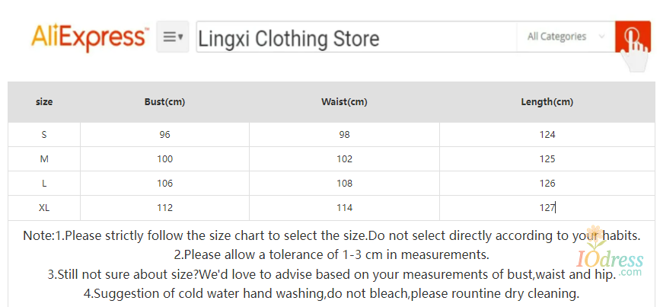This screenshot has height=307, width=660.
Task: Click the IOdress watermark logo
Action: coord(610,261)
